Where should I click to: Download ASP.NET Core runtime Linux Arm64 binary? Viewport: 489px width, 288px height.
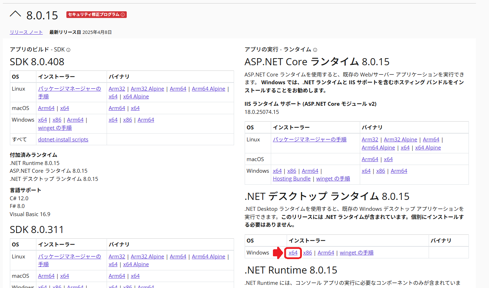(431, 140)
